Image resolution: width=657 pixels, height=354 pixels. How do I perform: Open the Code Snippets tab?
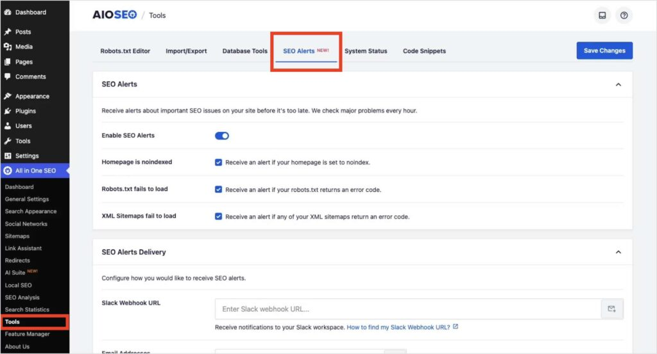tap(424, 51)
